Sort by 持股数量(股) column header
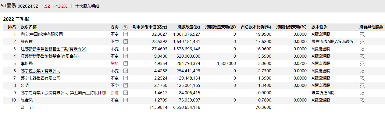This screenshot has width=385, height=114. [189, 27]
